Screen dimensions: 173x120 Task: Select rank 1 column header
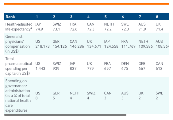[37, 17]
